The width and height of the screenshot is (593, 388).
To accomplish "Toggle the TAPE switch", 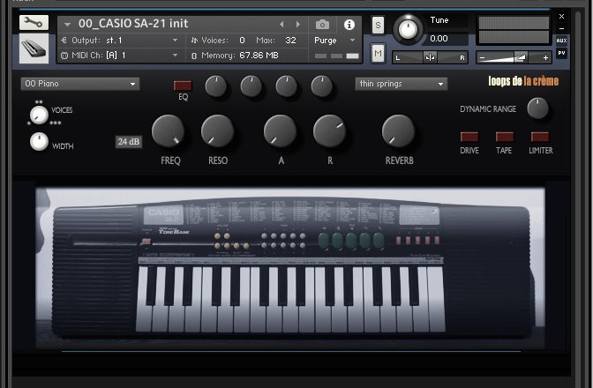I will (x=505, y=137).
